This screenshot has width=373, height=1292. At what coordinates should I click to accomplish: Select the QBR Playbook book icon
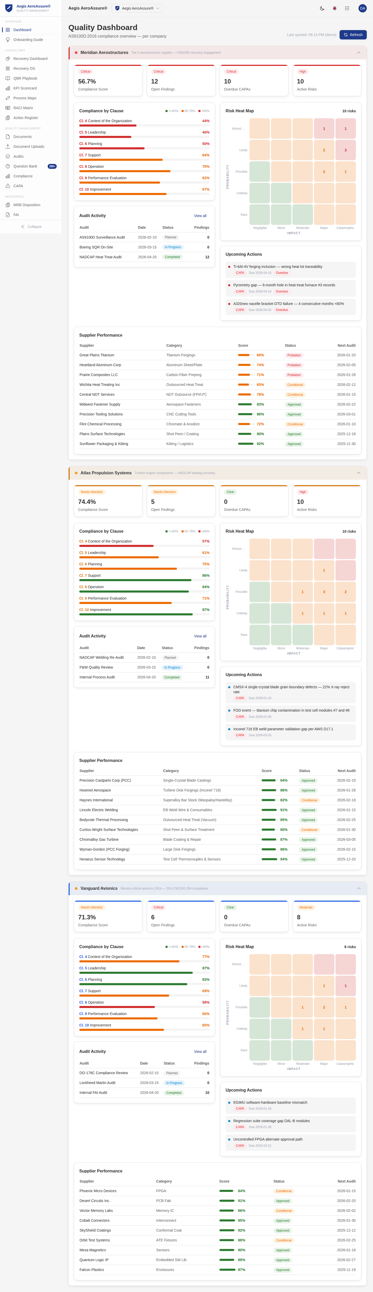[8, 78]
